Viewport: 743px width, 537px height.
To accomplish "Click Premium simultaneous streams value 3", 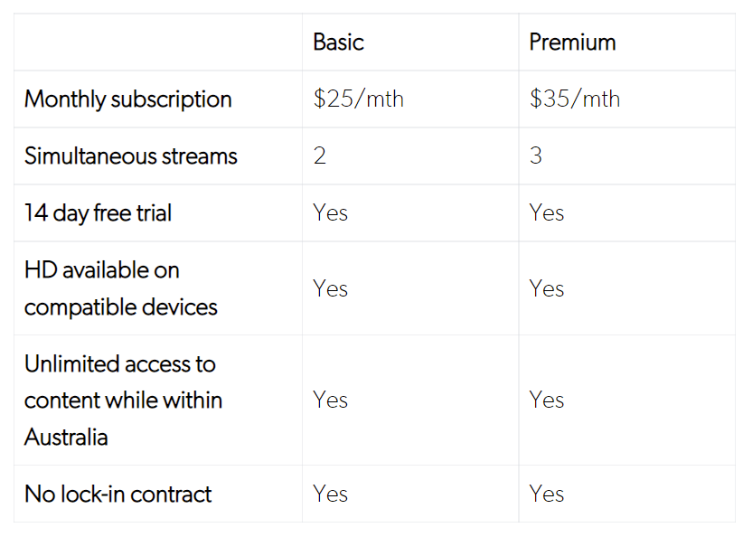I will (536, 156).
